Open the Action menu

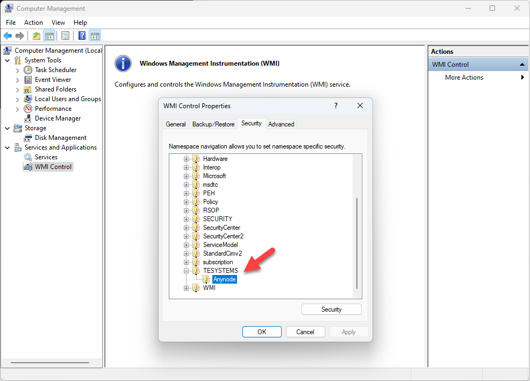(x=33, y=23)
